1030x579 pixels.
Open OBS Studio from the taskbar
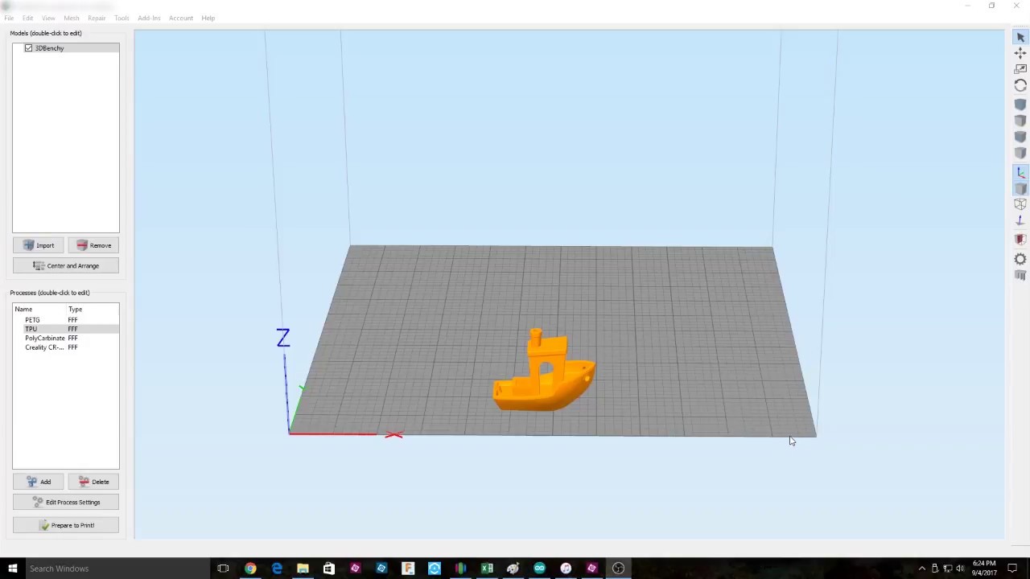(618, 569)
